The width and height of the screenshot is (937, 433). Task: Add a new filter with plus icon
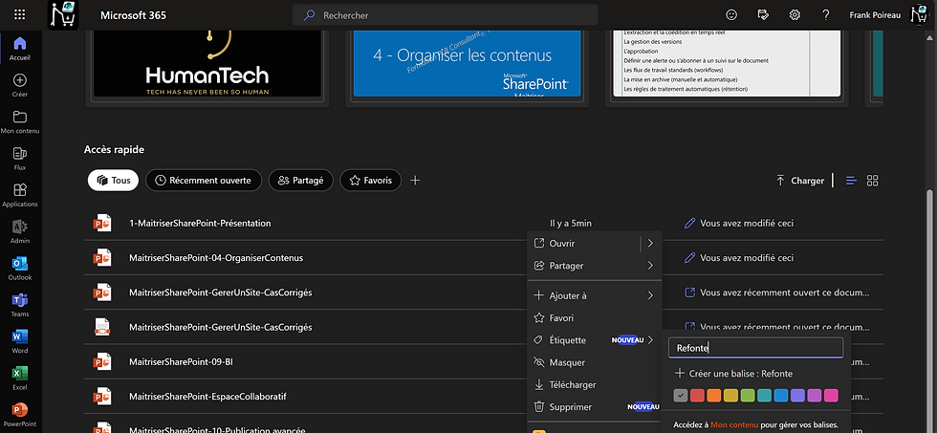tap(415, 181)
